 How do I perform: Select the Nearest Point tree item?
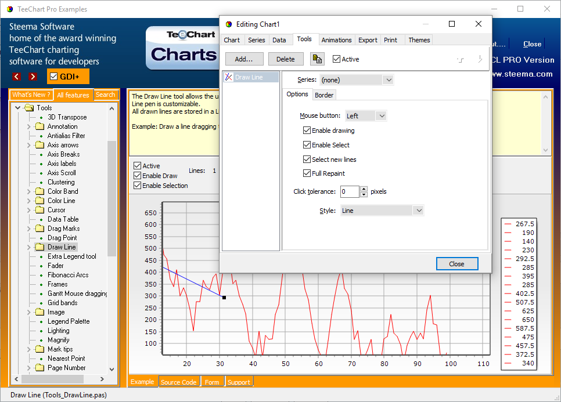tap(66, 358)
